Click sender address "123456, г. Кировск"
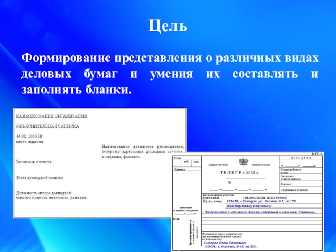336x252 pixels. pos(230,247)
